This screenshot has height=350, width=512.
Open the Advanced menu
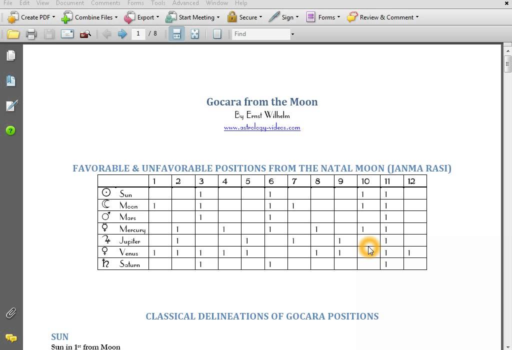[x=185, y=3]
